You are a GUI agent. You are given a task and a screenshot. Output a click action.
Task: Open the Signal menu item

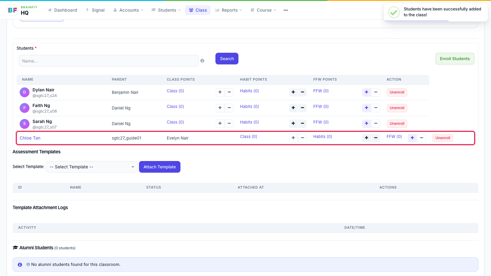[x=95, y=10]
